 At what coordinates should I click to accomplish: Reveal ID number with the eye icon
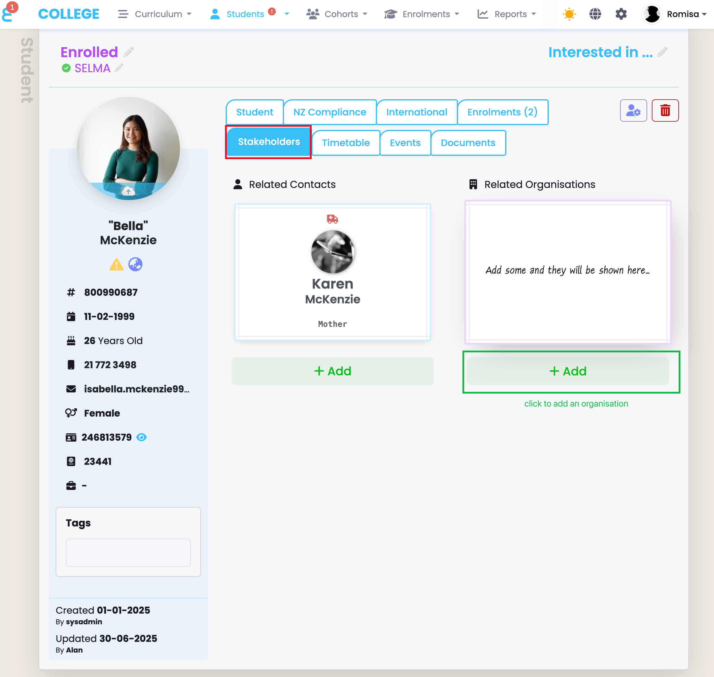141,437
